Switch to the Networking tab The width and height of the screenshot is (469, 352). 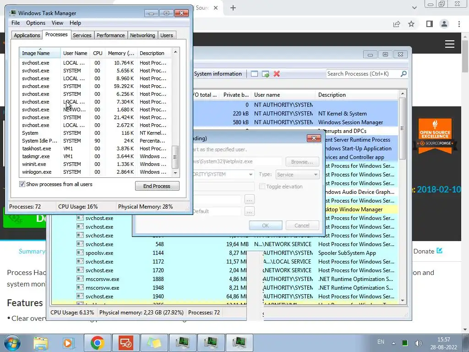tap(142, 35)
